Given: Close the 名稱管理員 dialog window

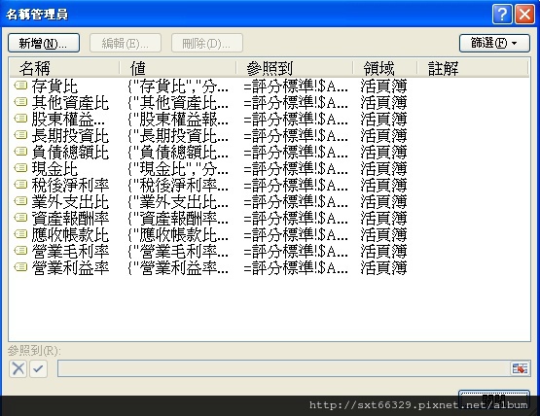Looking at the screenshot, I should pos(524,15).
